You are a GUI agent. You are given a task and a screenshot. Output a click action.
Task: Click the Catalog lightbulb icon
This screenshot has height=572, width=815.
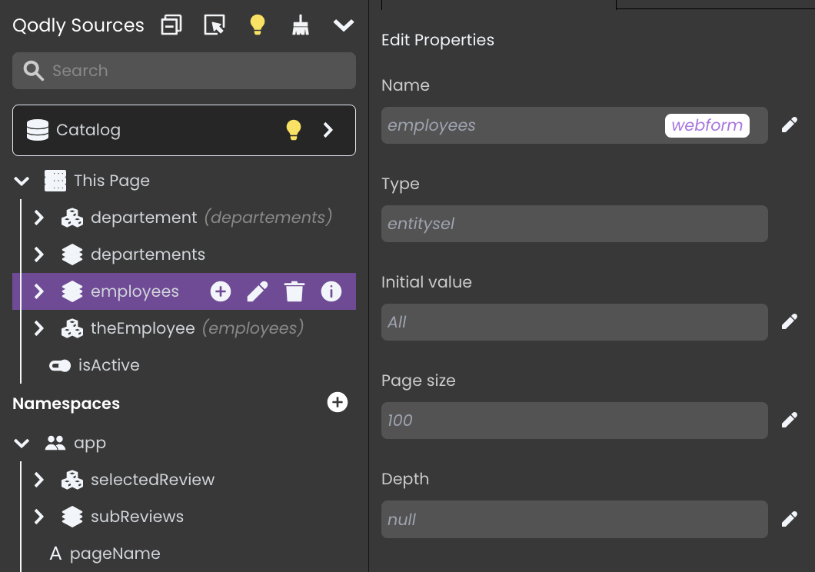click(294, 130)
